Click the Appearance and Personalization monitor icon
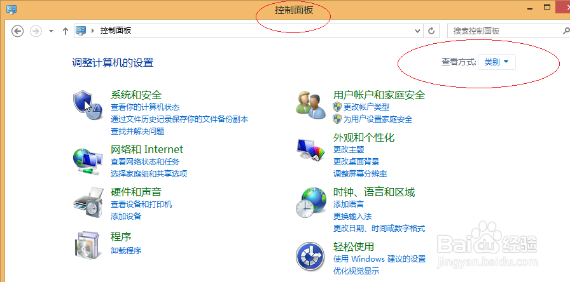This screenshot has width=570, height=282. 310,149
